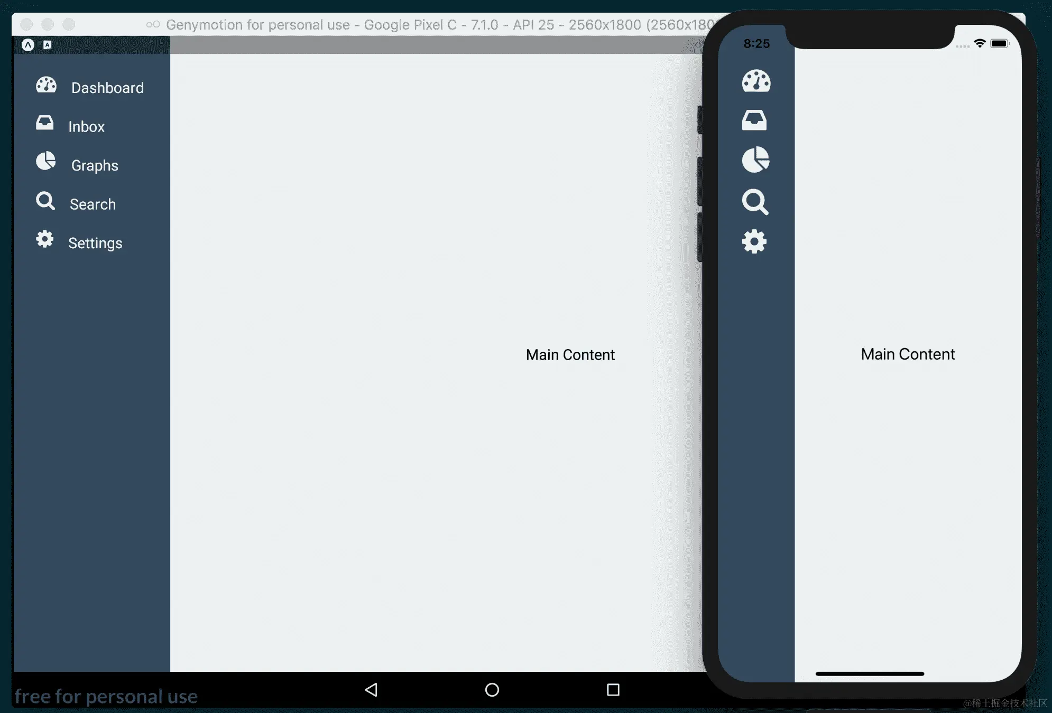The width and height of the screenshot is (1052, 713).
Task: Tap the gear settings icon on iPhone sidebar
Action: coord(754,242)
